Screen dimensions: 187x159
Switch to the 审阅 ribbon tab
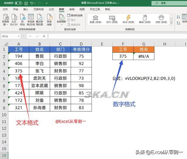[72, 9]
